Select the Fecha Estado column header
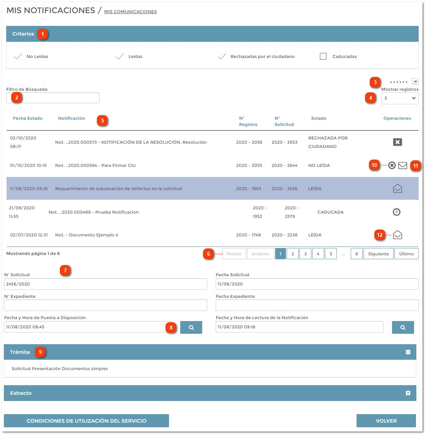Screen dimensions: 426x435 [x=28, y=118]
